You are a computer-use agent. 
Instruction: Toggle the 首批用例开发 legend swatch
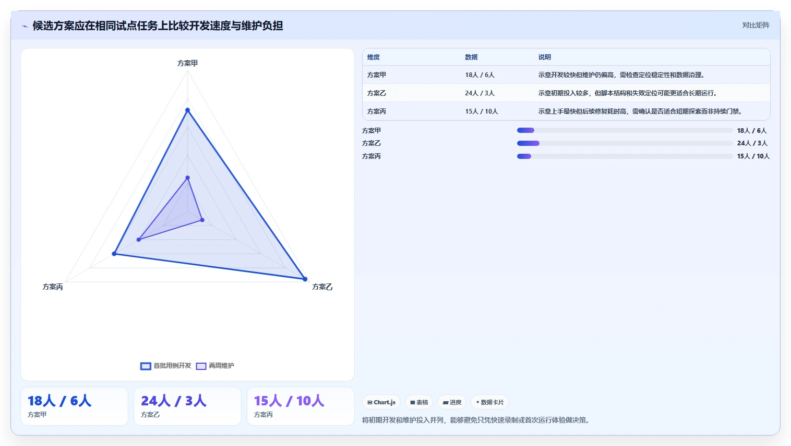[x=146, y=366]
